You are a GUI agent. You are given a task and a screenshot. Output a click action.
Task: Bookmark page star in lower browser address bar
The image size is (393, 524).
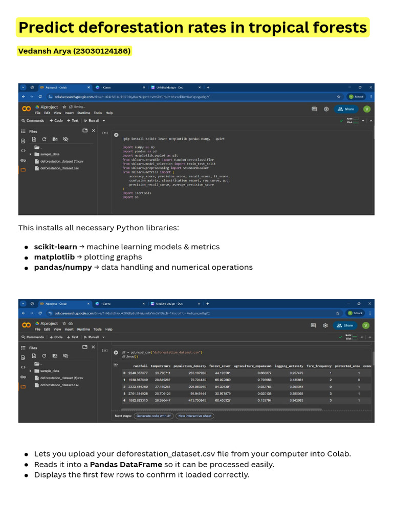pos(338,314)
